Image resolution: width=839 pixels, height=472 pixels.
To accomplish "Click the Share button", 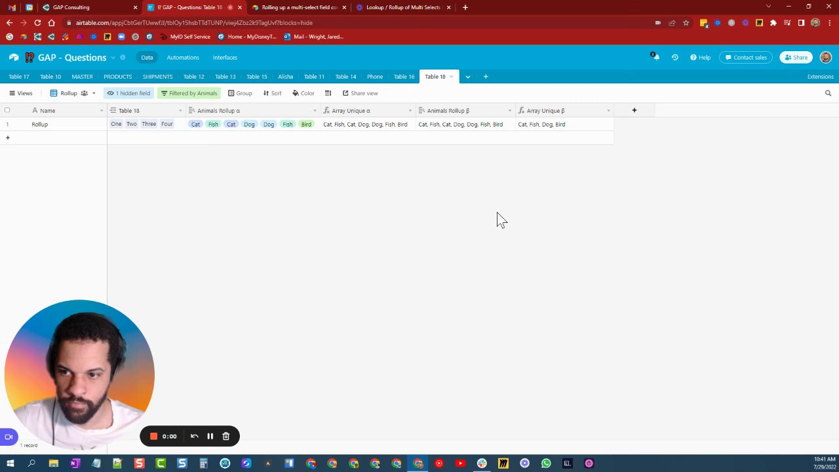I will 796,57.
